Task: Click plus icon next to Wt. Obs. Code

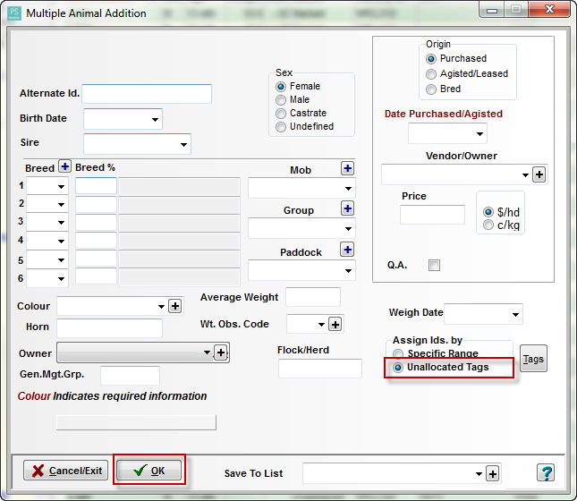Action: point(335,324)
